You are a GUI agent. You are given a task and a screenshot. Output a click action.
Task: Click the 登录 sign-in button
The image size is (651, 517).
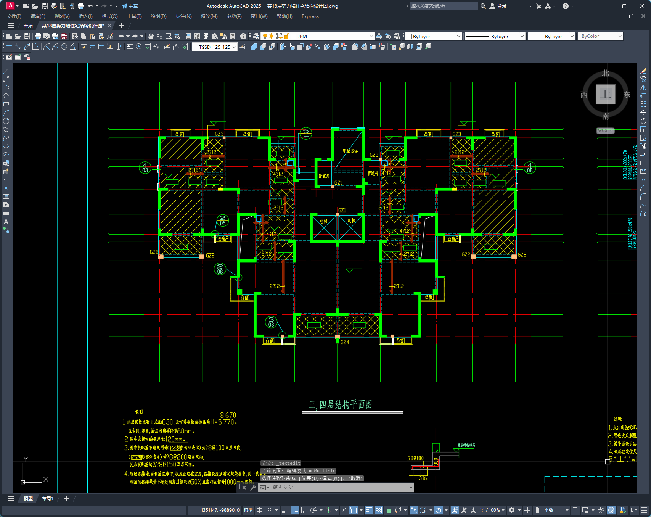[498, 6]
